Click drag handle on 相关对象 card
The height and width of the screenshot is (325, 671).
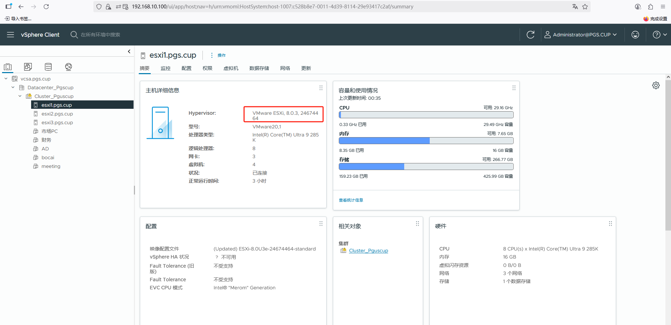417,224
